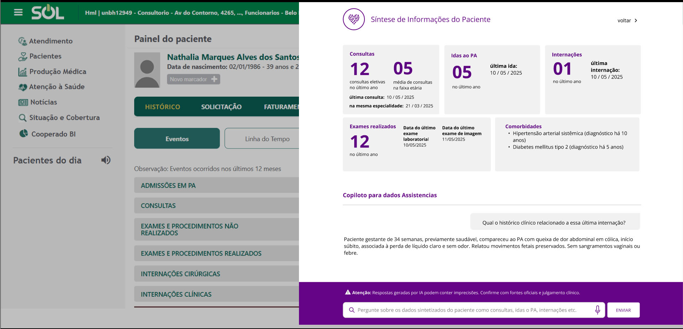Click the Pacientes person icon
Image resolution: width=683 pixels, height=329 pixels.
(x=22, y=56)
